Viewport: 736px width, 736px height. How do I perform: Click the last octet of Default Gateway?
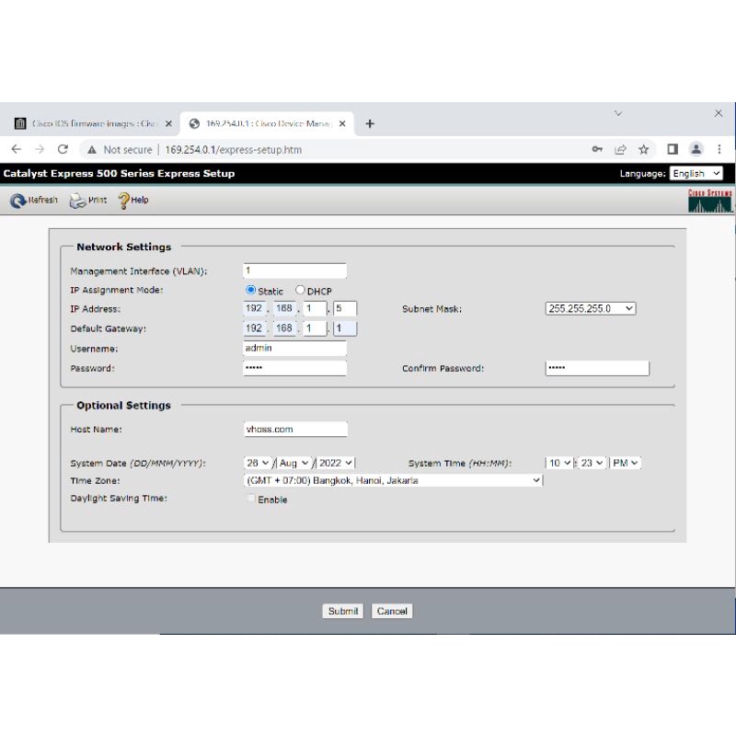point(345,328)
